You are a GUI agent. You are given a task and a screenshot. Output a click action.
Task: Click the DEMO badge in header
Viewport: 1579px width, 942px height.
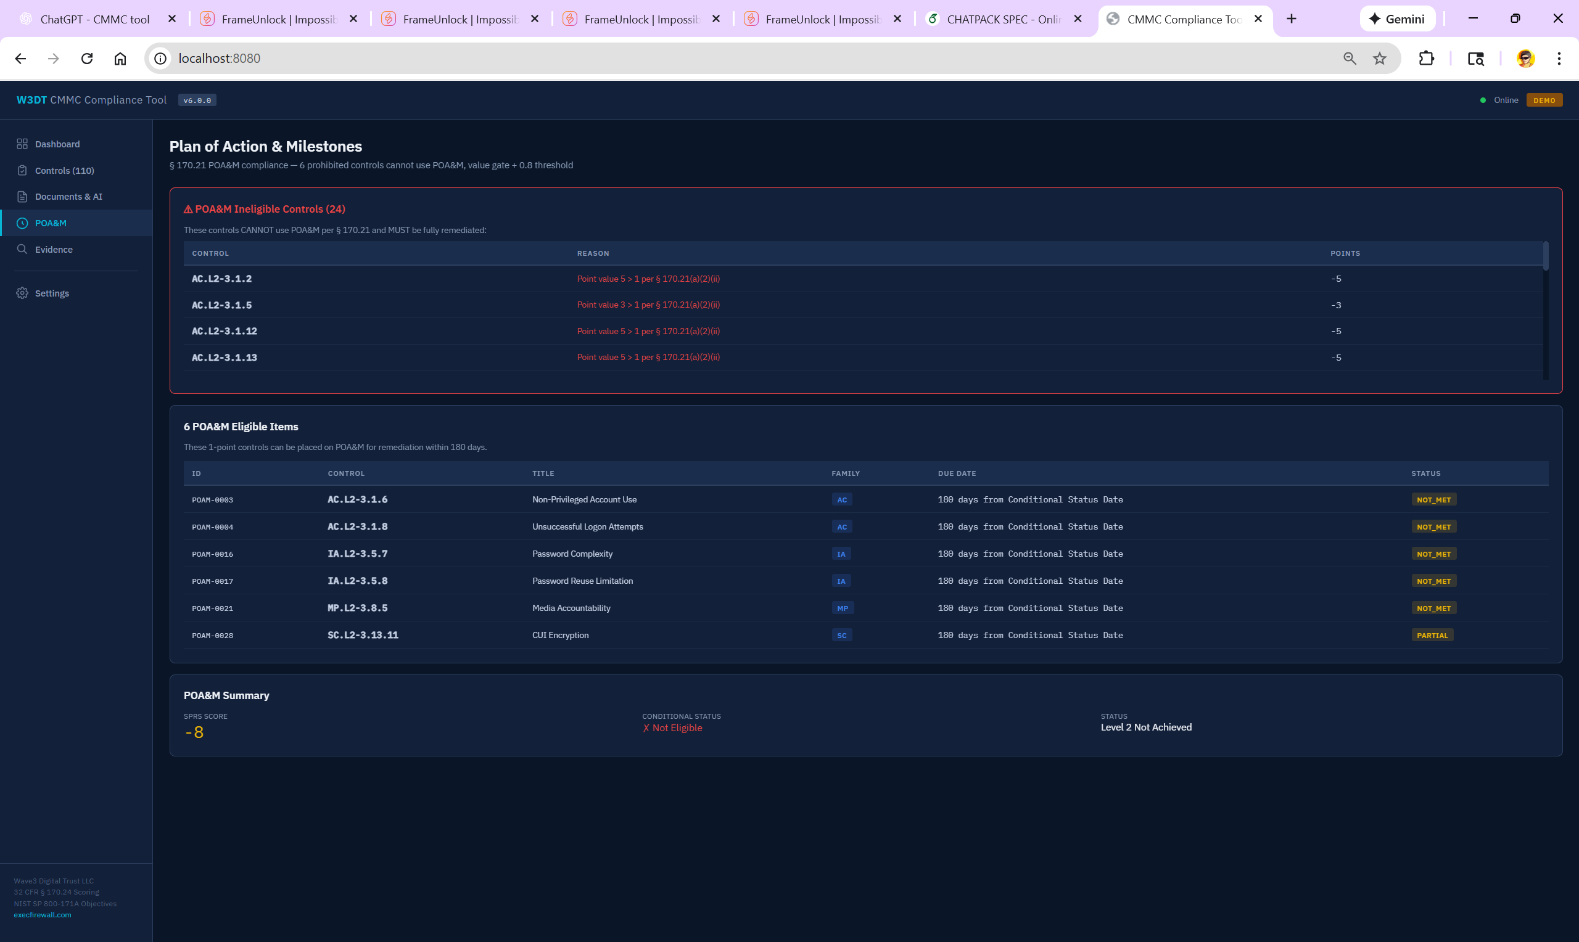[1543, 100]
